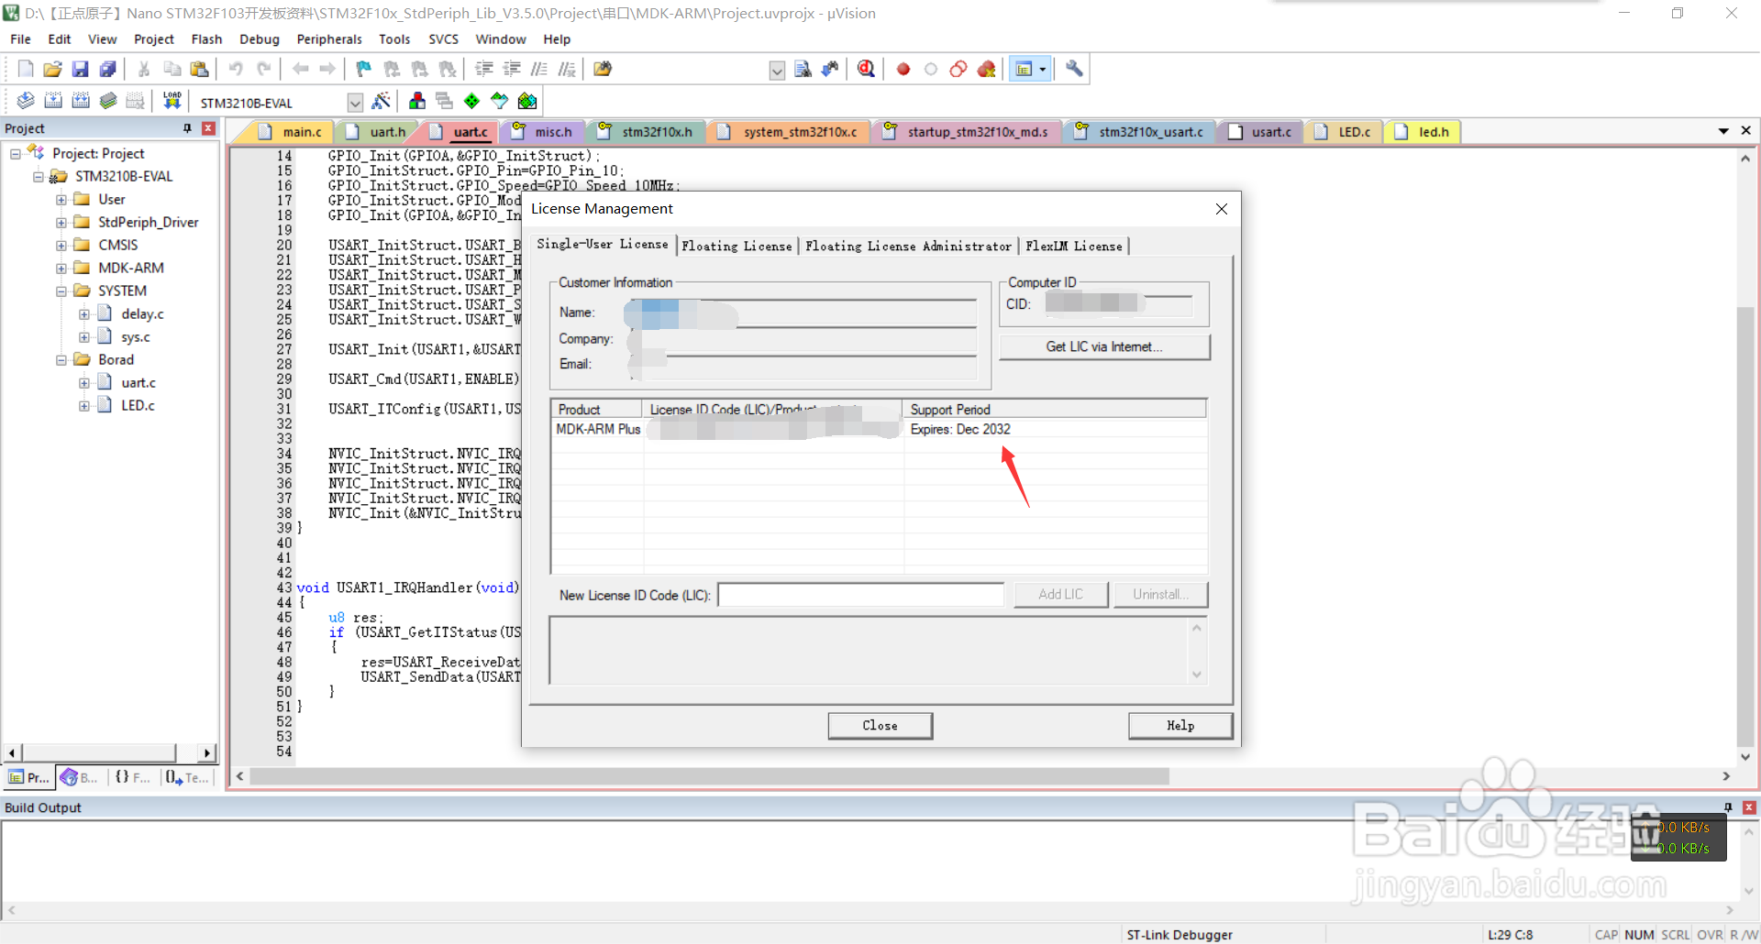Insert bookmark flag icon
1761x944 pixels.
[x=364, y=69]
